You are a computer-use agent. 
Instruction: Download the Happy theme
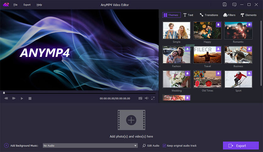point(218,24)
